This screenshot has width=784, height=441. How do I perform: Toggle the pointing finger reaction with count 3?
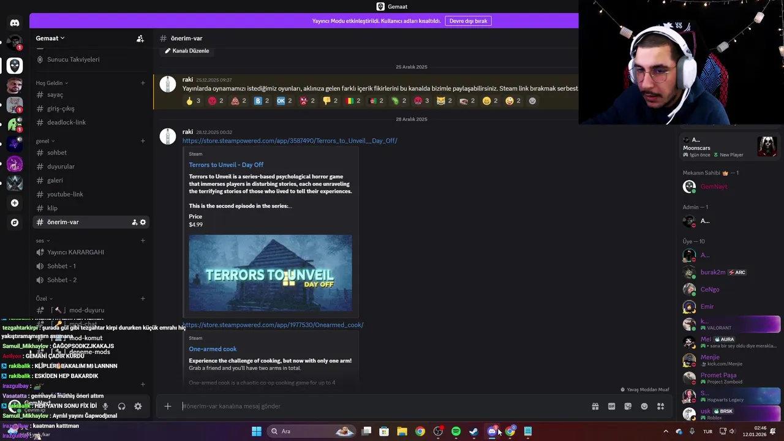click(x=193, y=101)
